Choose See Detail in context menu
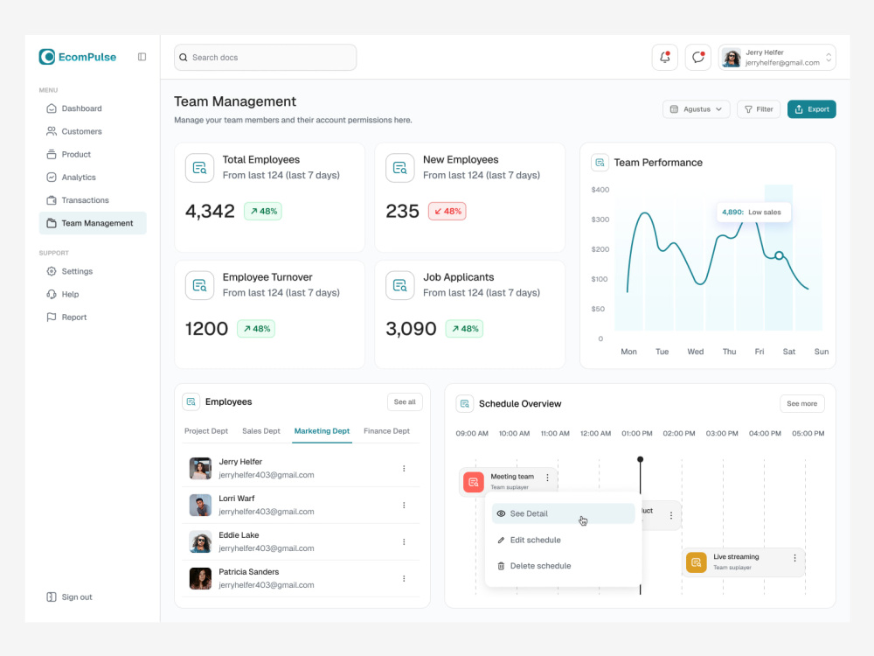The image size is (874, 656). click(563, 513)
